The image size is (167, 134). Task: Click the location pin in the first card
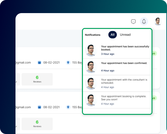68,62
